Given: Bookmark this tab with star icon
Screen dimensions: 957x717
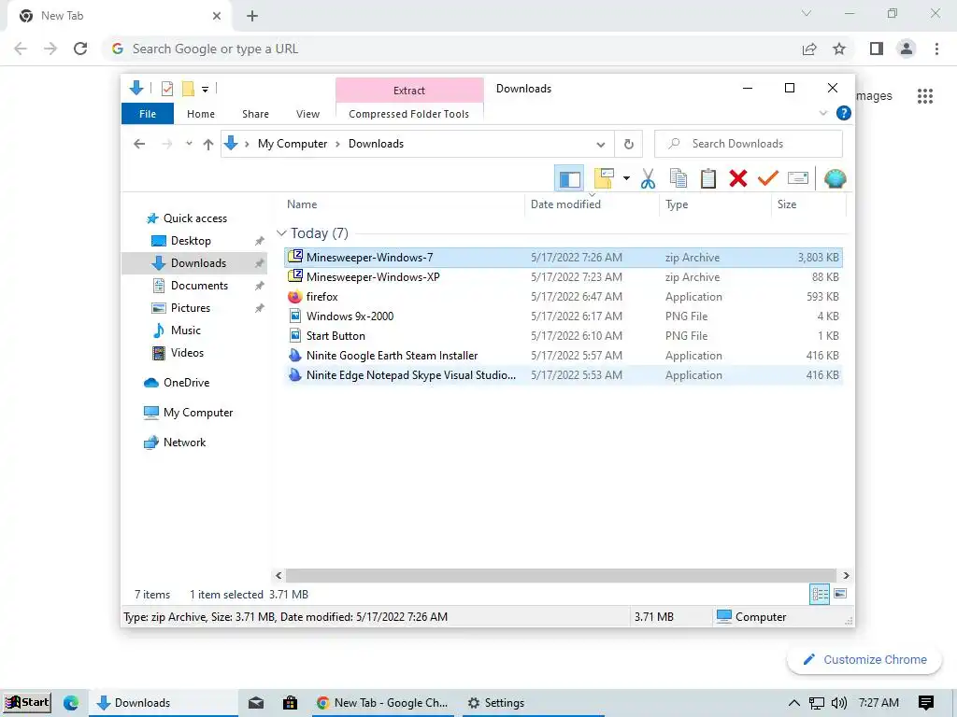Looking at the screenshot, I should click(x=839, y=49).
